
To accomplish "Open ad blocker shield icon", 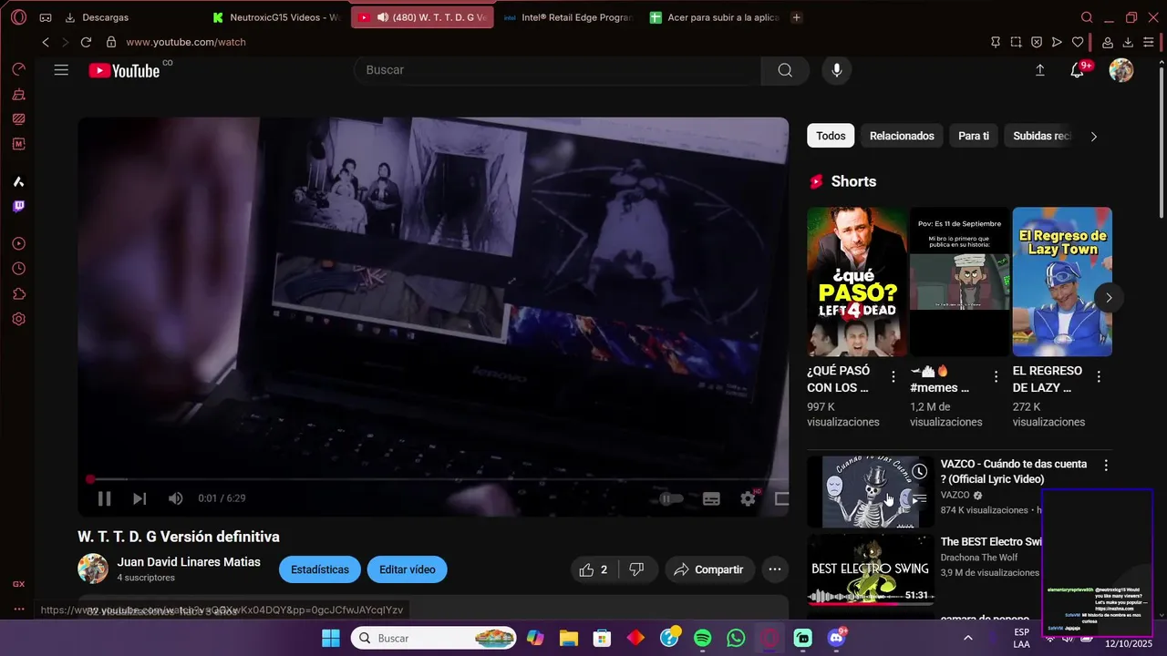I will point(1037,42).
